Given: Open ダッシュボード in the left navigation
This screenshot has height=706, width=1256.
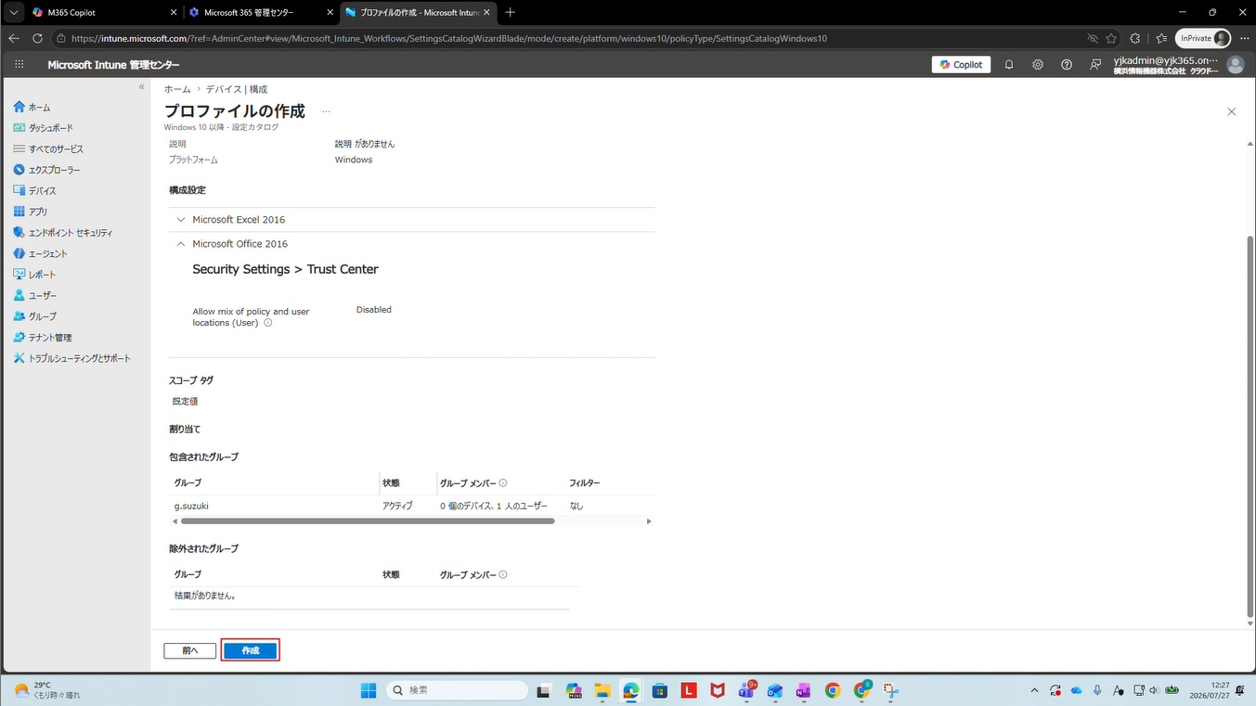Looking at the screenshot, I should coord(44,128).
